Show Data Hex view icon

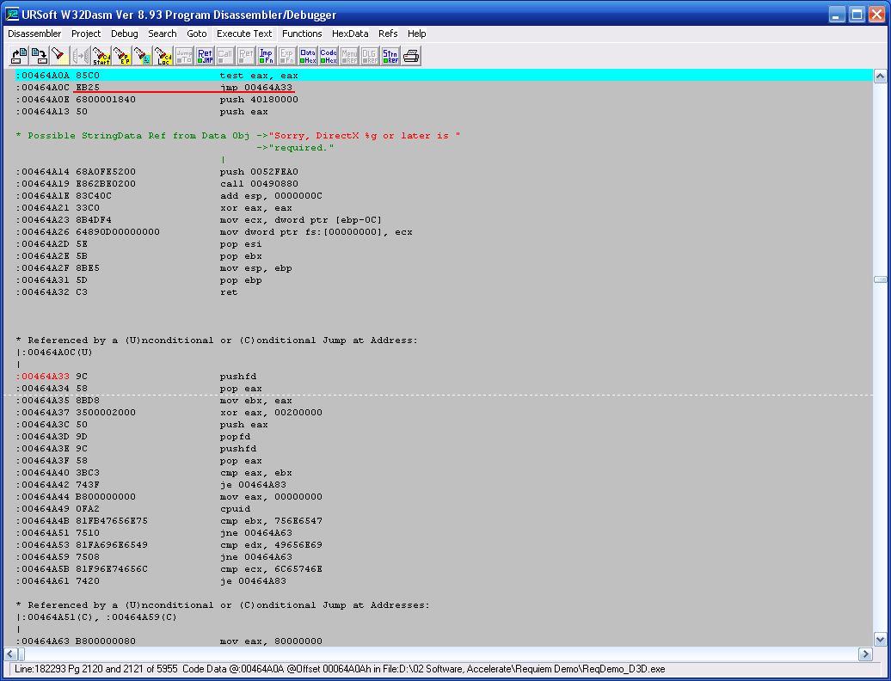(308, 56)
